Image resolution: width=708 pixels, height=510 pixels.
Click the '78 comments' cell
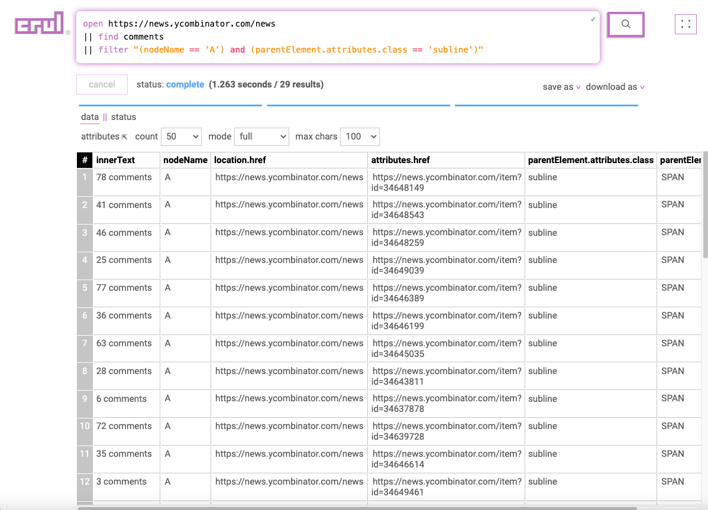126,183
